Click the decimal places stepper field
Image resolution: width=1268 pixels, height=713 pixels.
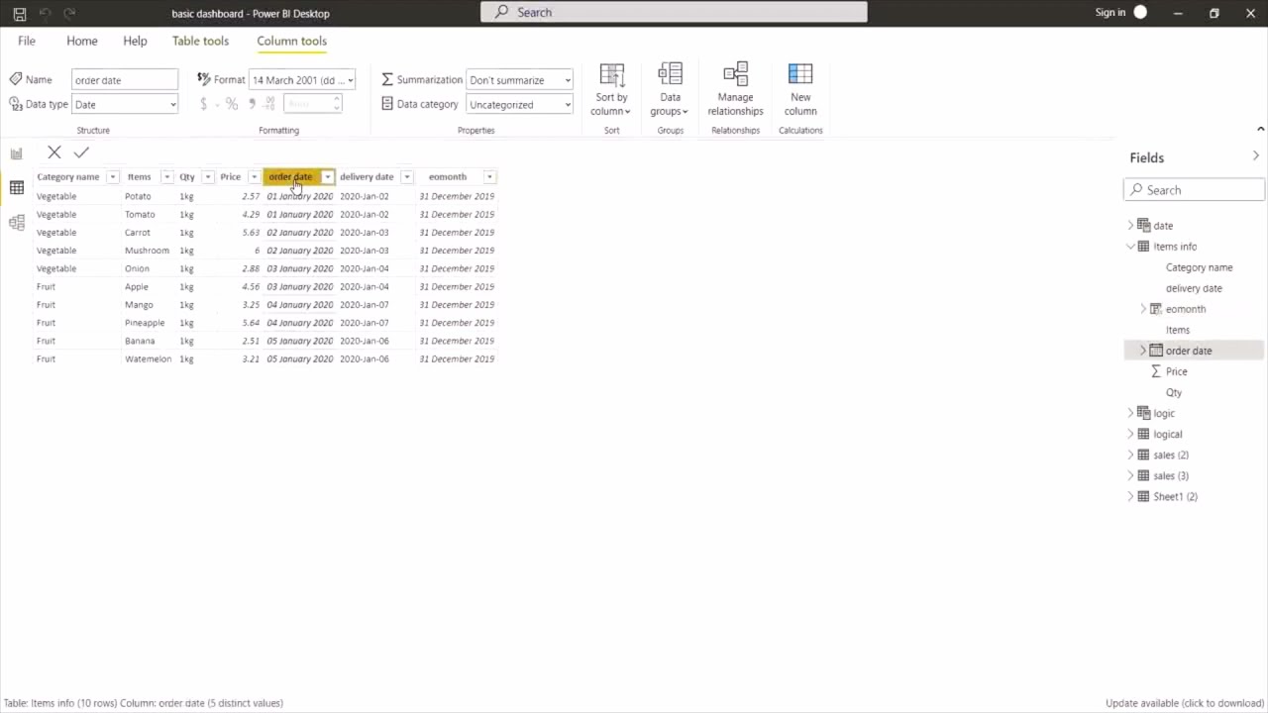tap(312, 103)
